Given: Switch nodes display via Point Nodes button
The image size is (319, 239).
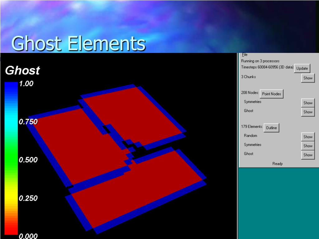Looking at the screenshot, I should click(x=271, y=94).
